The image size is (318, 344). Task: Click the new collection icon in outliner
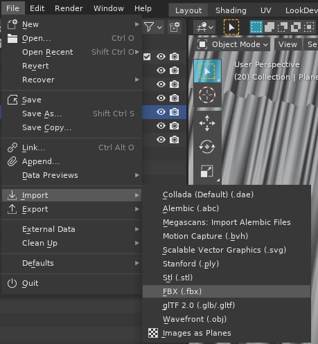point(175,27)
